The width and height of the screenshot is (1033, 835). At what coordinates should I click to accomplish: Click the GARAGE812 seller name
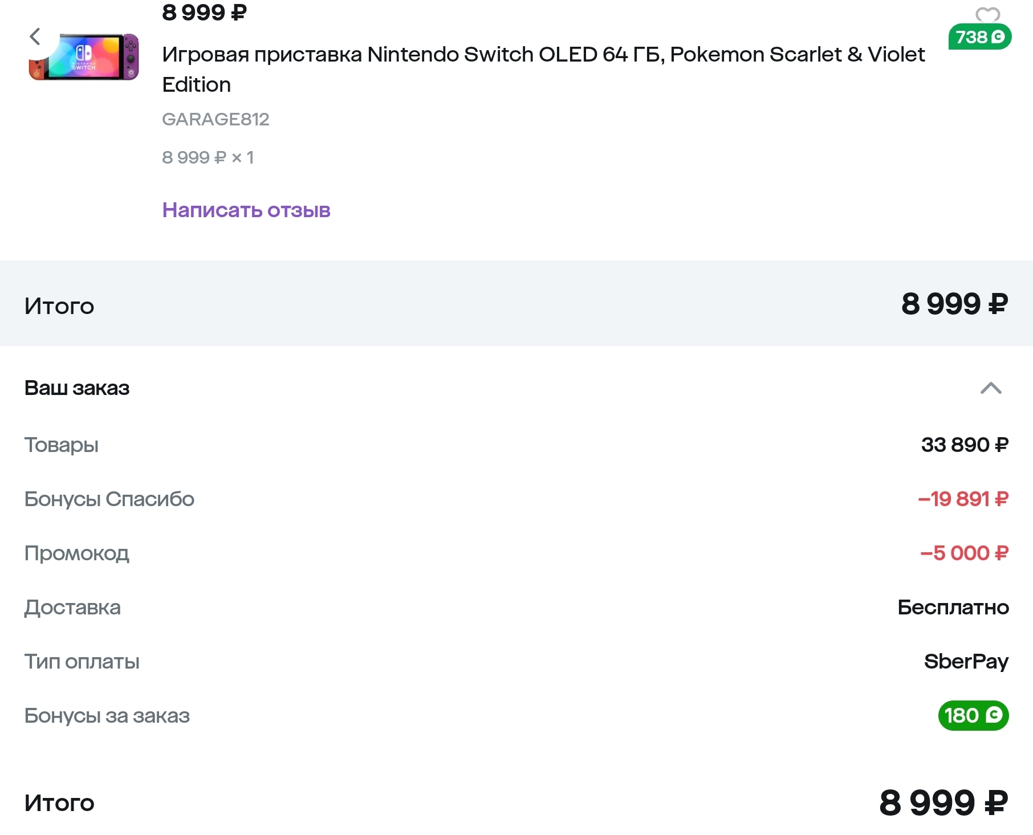[x=215, y=119]
